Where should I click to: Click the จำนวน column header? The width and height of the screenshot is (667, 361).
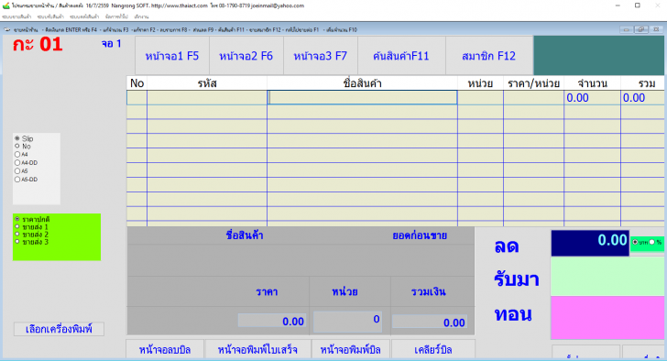coord(592,83)
